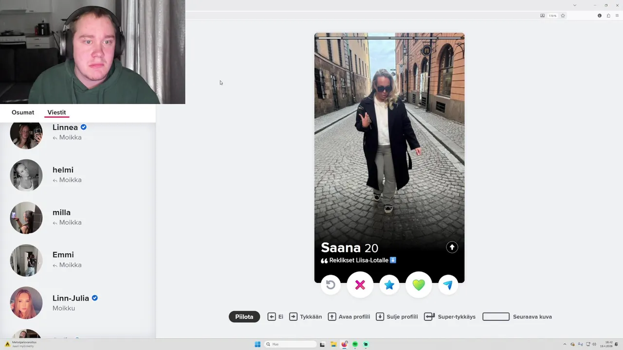Click Saana's name on the profile card
Image resolution: width=623 pixels, height=350 pixels.
[x=341, y=247]
